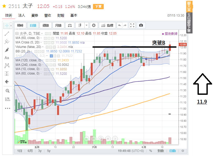The height and width of the screenshot is (158, 218).
Task: Toggle the favorite star for 2511 太子
Action: (4, 6)
